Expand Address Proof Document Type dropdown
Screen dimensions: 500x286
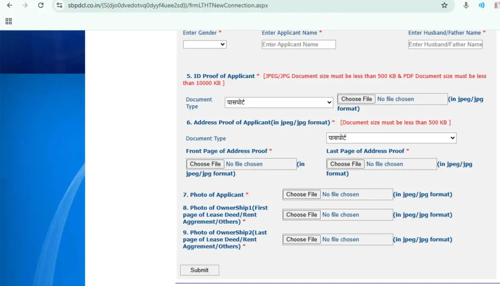(x=391, y=138)
